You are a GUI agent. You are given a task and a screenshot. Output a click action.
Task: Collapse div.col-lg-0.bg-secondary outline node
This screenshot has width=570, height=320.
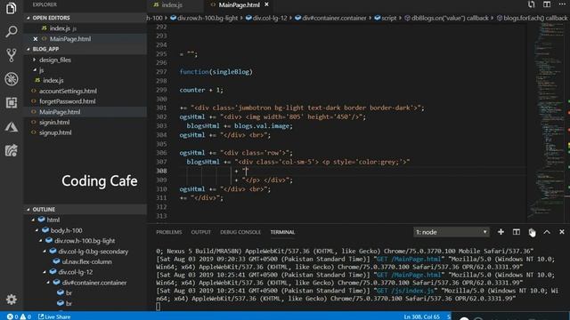point(45,252)
